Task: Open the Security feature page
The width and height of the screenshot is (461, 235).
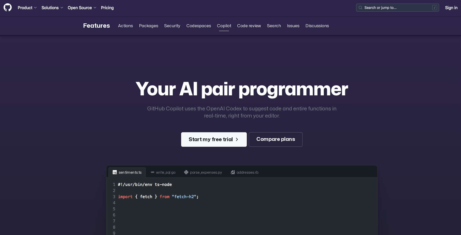Action: coord(172,26)
